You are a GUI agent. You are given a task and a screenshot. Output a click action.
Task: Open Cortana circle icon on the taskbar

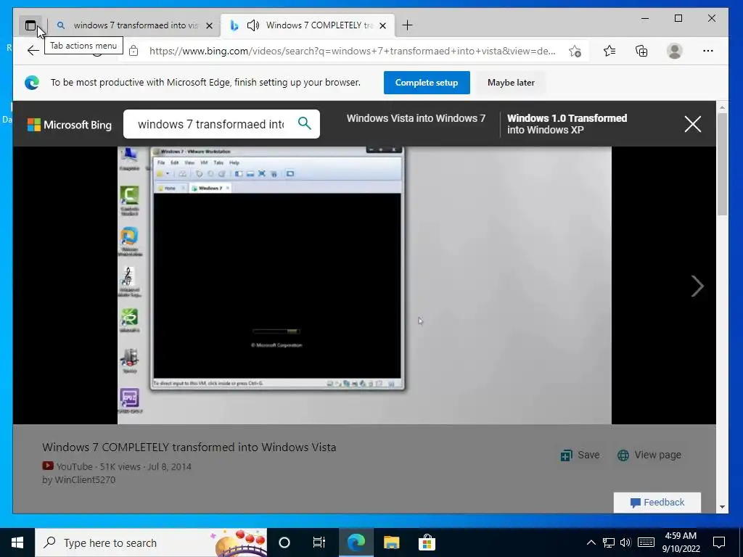coord(284,542)
